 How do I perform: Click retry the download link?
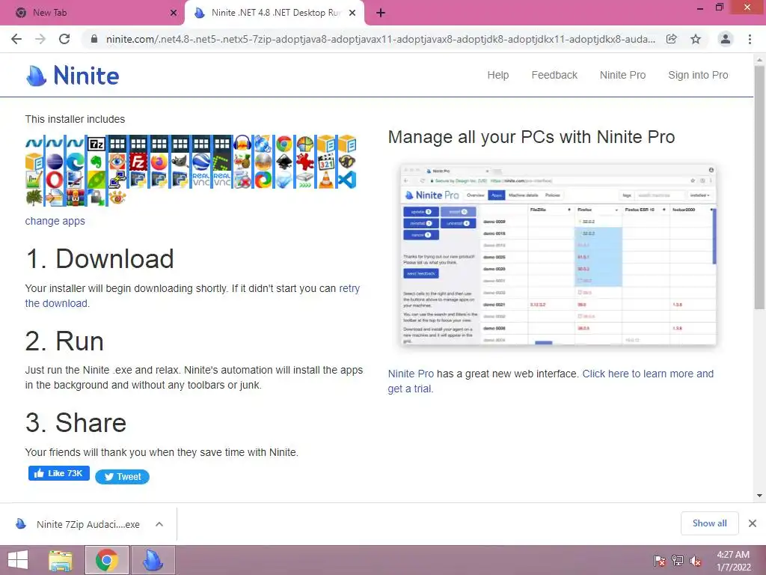tap(192, 296)
